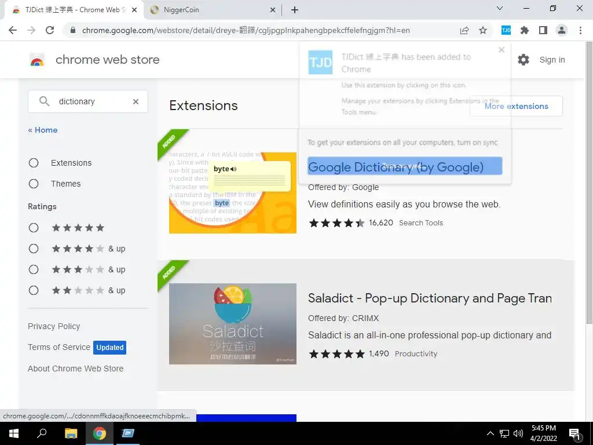Open the Google Dictionary (by Google) title
The height and width of the screenshot is (445, 593).
[396, 167]
